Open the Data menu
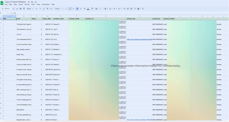 [33, 4]
